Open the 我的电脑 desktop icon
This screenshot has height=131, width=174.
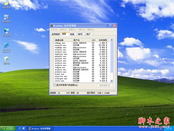[7, 19]
